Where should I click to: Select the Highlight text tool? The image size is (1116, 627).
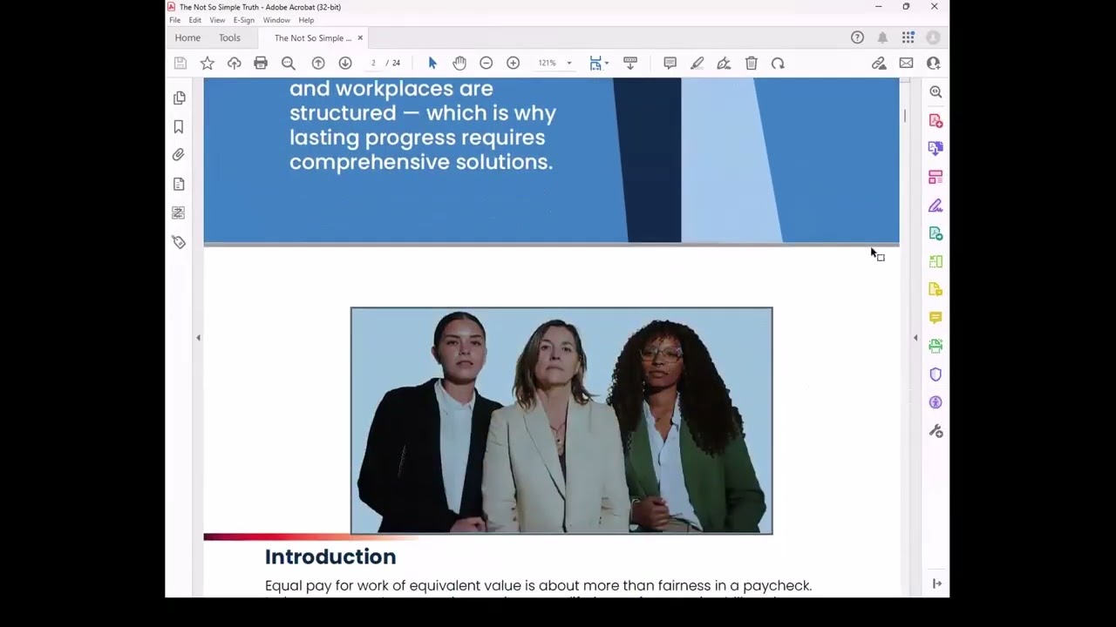click(x=697, y=63)
